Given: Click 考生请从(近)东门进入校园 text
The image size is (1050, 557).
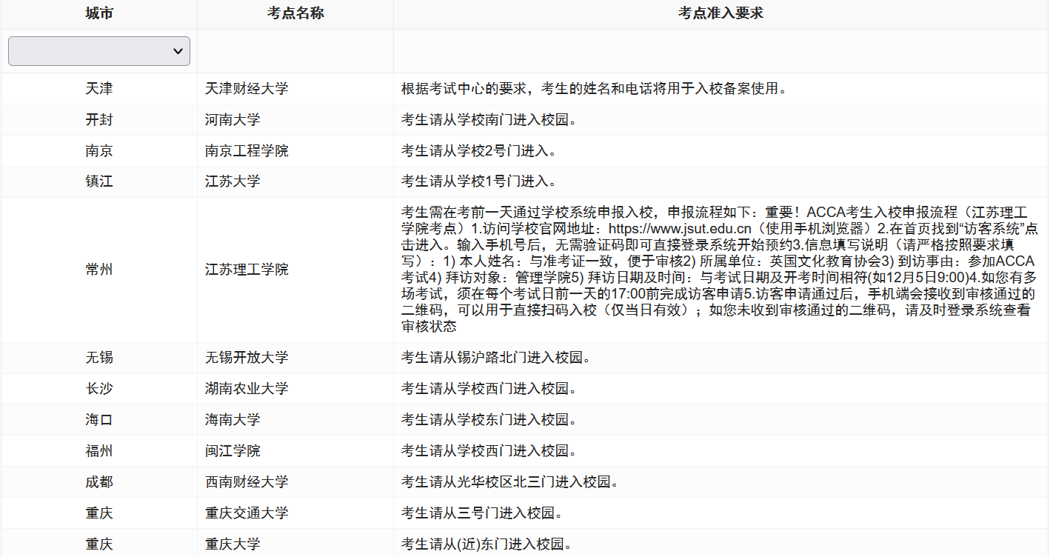Looking at the screenshot, I should coord(487,544).
